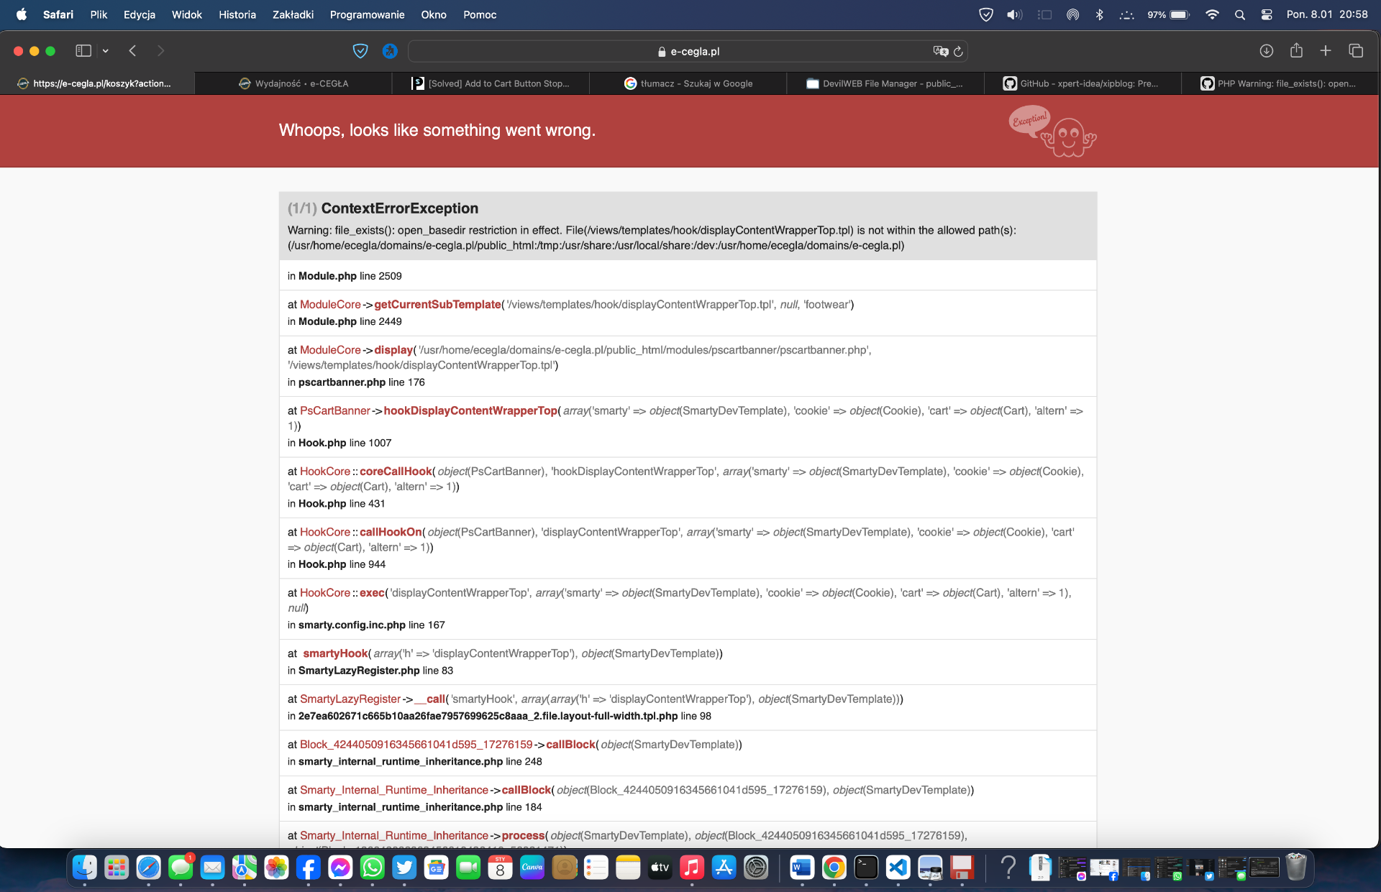Reload the page with the refresh icon
This screenshot has width=1381, height=892.
point(959,52)
